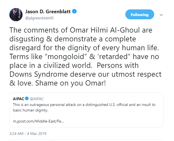Open the AIPAC account name in quoted tweet
Viewport: 174px width, 141px height.
[19, 99]
